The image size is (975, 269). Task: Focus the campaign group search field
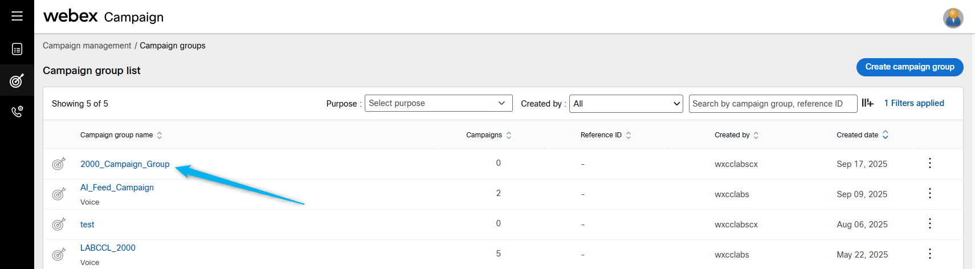772,104
